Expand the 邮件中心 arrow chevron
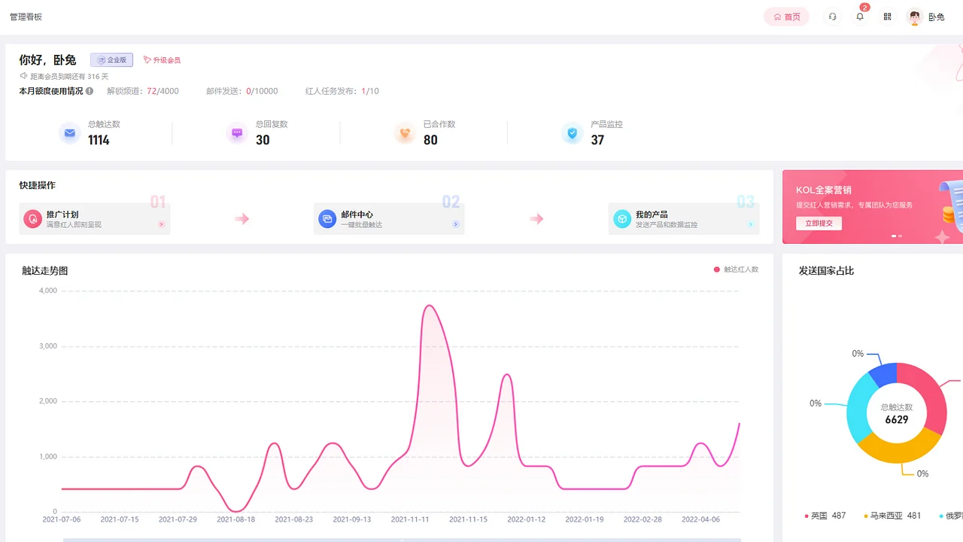Screen dimensions: 963x542 [x=454, y=224]
